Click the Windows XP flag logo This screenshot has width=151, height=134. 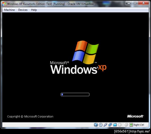[86, 52]
